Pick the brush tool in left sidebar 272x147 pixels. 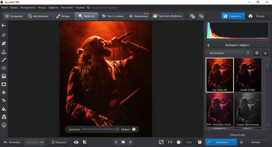pyautogui.click(x=4, y=60)
